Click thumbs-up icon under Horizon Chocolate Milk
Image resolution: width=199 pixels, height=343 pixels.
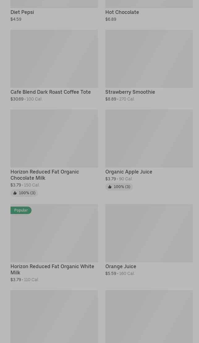pos(15,193)
